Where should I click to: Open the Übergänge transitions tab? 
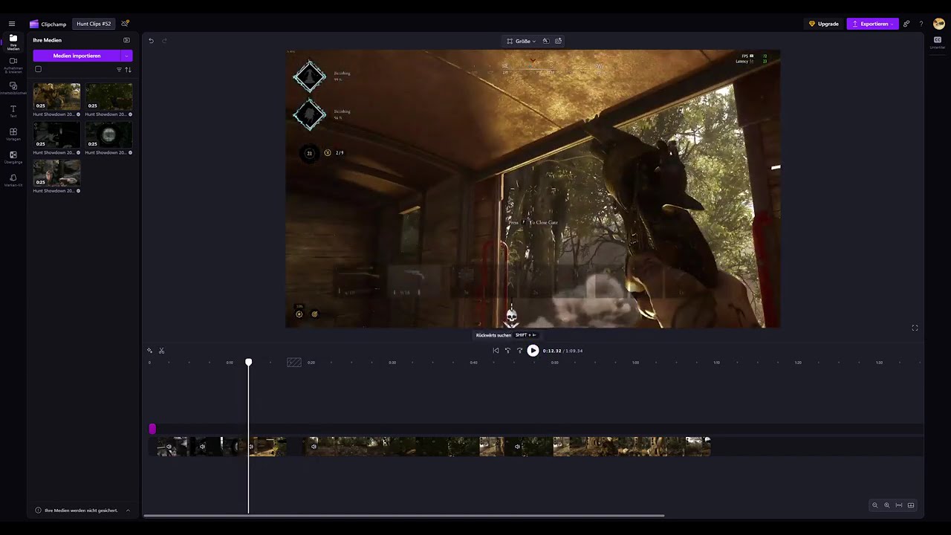pyautogui.click(x=13, y=157)
